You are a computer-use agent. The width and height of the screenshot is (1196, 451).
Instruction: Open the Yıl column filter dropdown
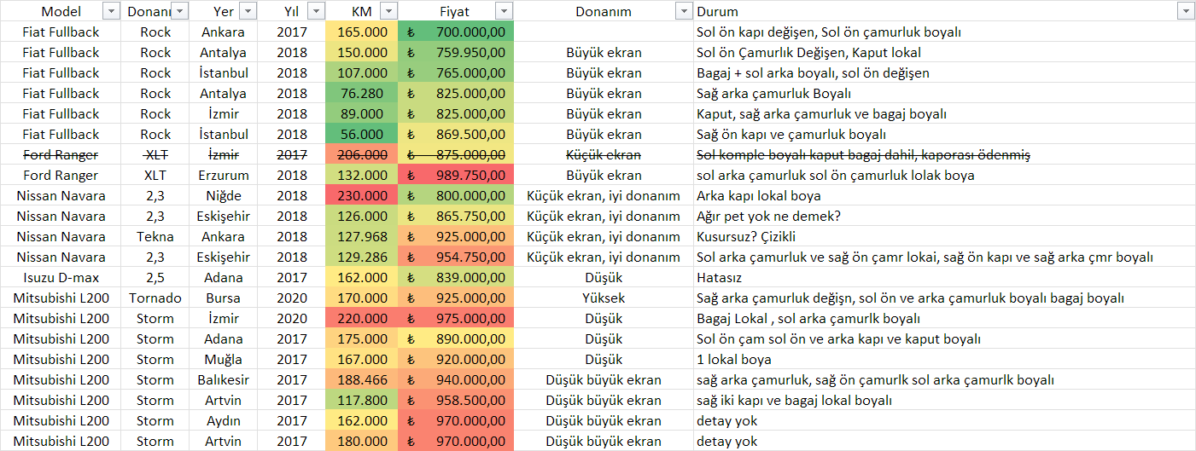tap(316, 11)
